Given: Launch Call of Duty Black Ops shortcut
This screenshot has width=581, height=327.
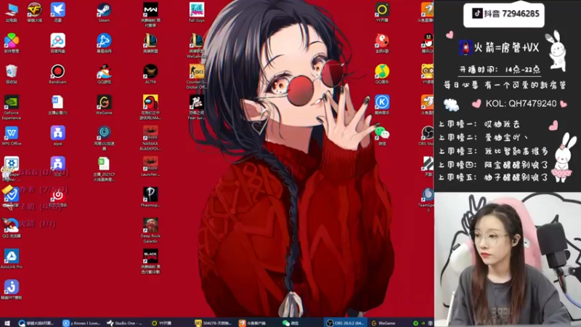Looking at the screenshot, I should coord(150,261).
